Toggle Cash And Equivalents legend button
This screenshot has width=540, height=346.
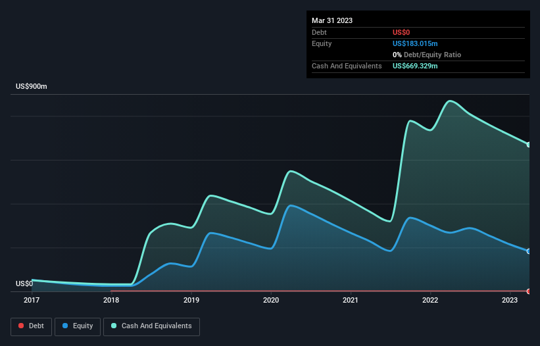[x=151, y=326]
